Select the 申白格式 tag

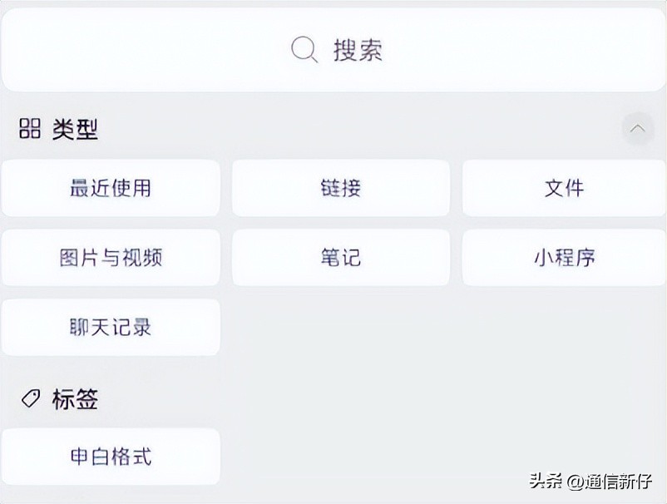click(x=111, y=456)
